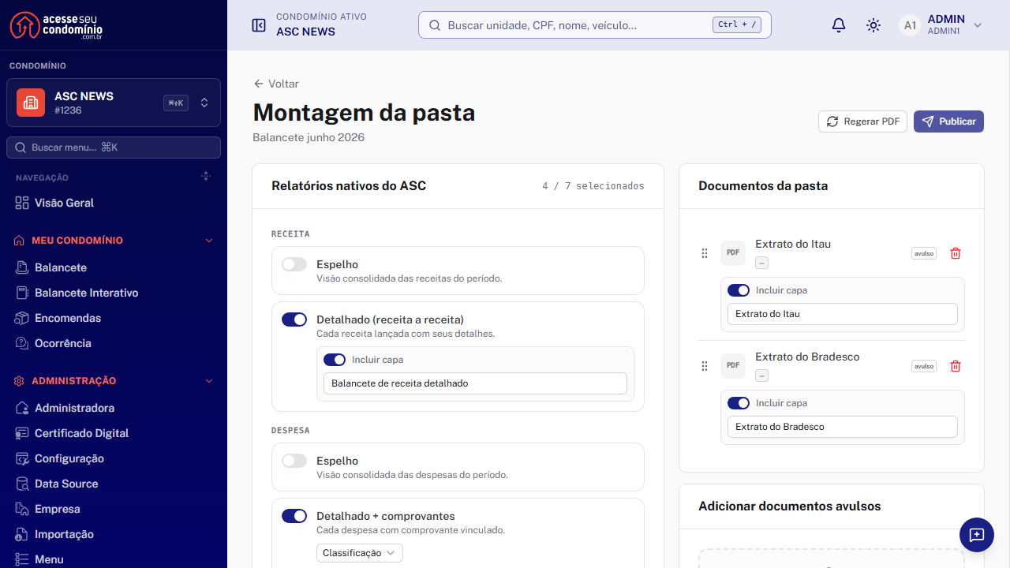
Task: Click the Visão Geral grid icon
Action: point(22,203)
